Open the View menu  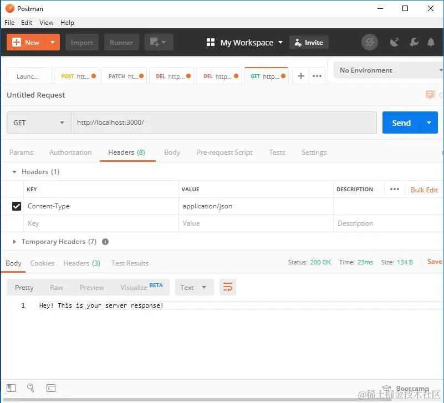46,23
